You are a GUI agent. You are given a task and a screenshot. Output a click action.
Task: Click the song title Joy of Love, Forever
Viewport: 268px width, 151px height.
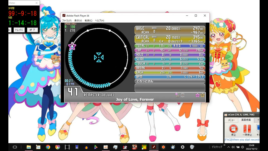[x=135, y=100]
